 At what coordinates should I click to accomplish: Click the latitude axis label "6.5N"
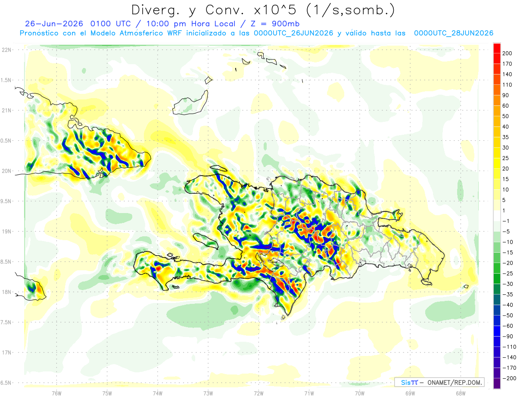click(6, 383)
